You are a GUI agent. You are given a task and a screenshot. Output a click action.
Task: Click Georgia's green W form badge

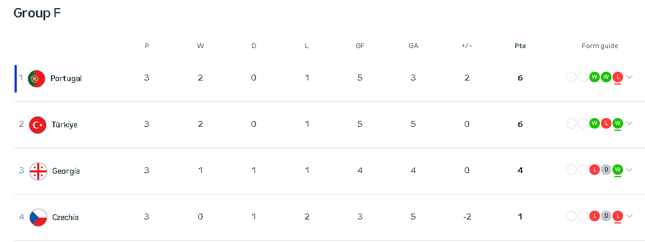coord(617,169)
